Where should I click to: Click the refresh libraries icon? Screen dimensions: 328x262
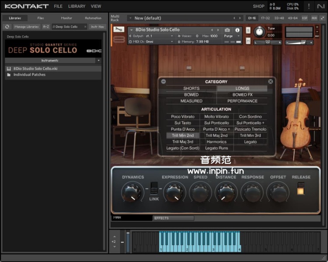[x=7, y=27]
